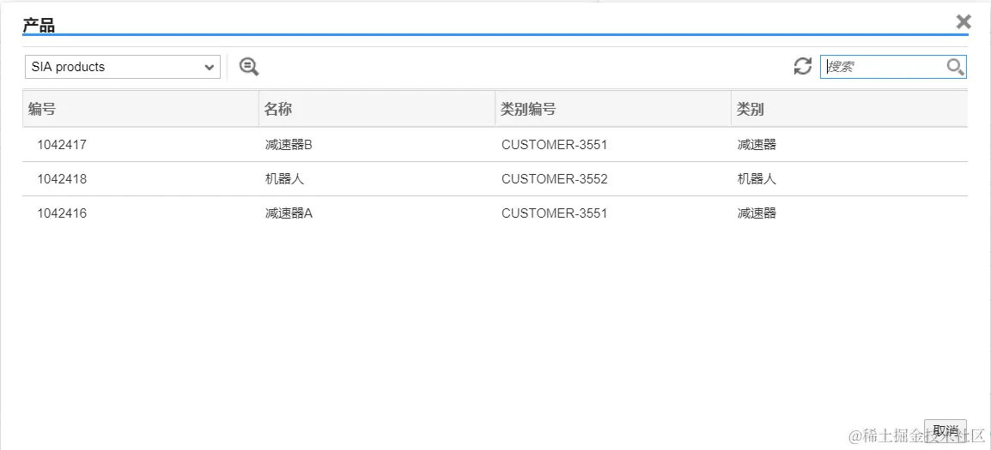
Task: Click 减速器 category in row 1042416
Action: [x=757, y=213]
